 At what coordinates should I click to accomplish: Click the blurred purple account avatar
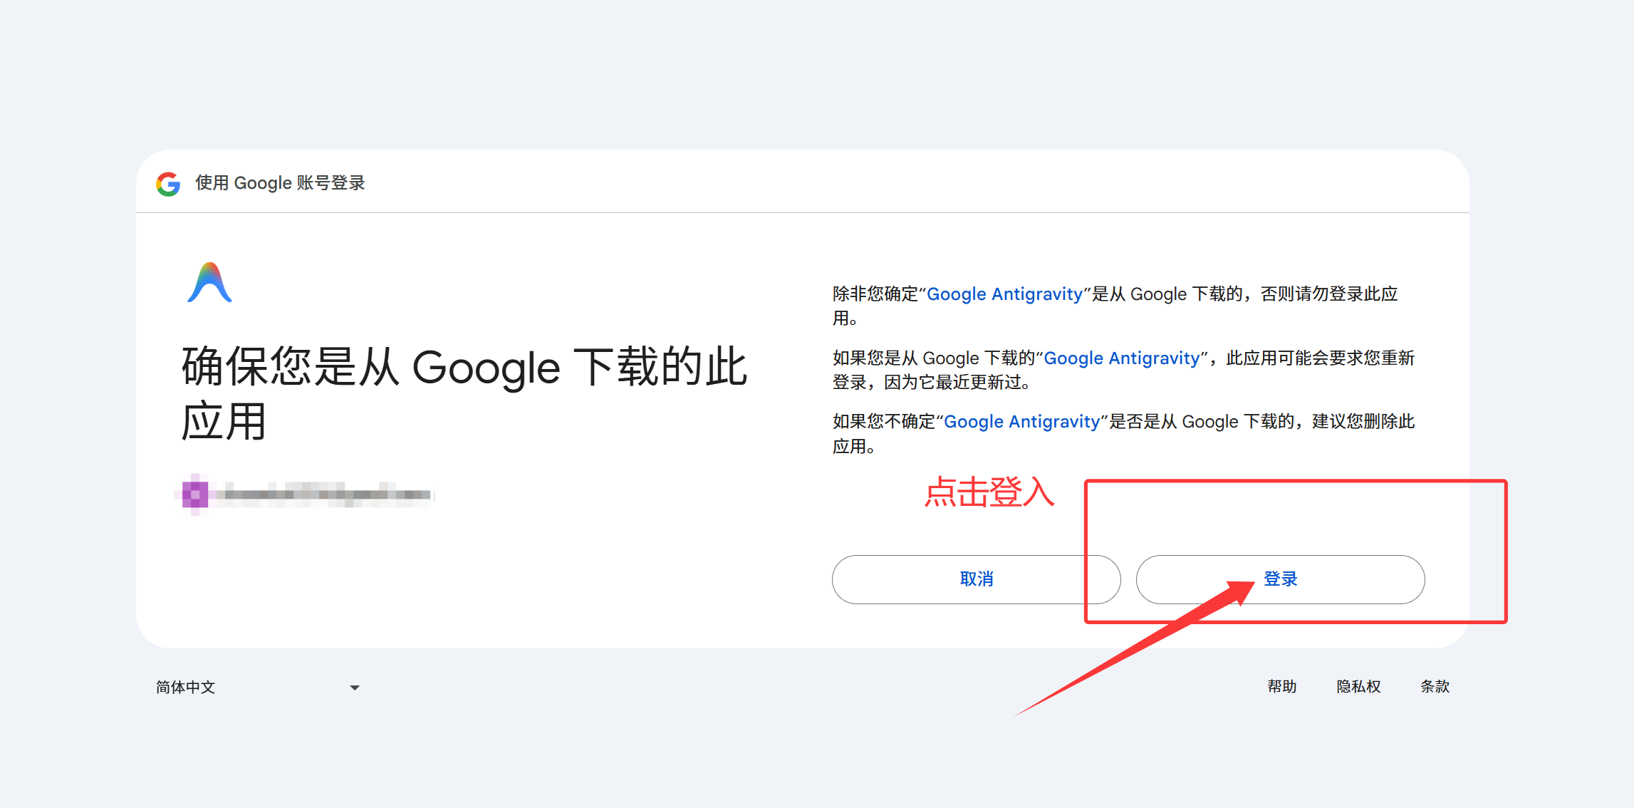(x=195, y=494)
